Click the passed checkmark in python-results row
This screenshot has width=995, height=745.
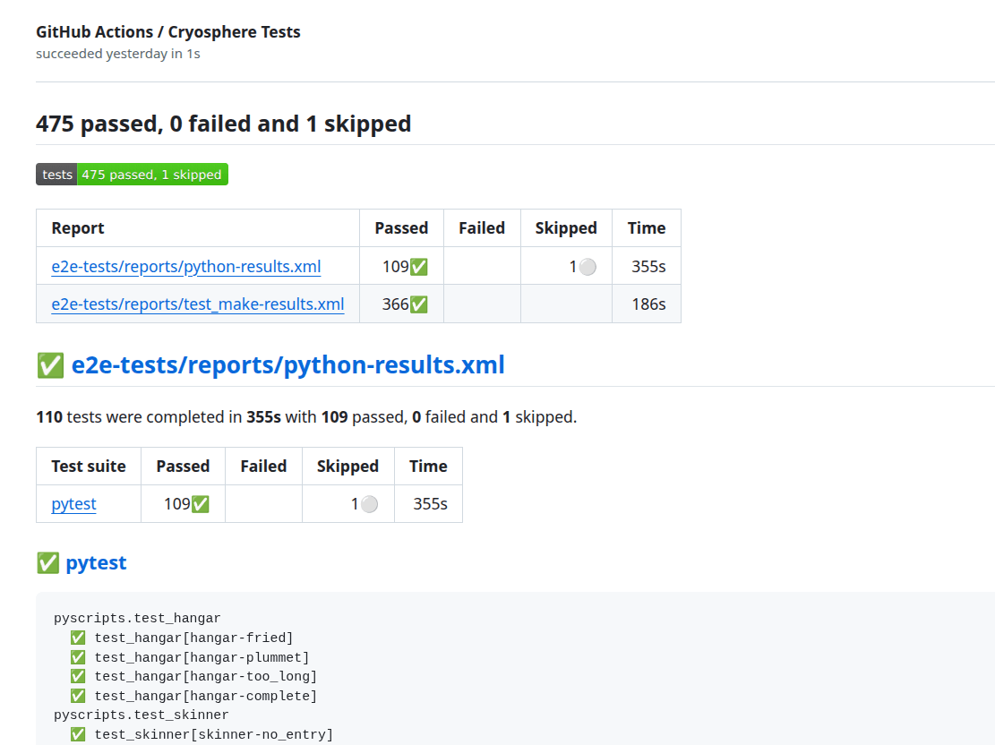[x=418, y=267]
